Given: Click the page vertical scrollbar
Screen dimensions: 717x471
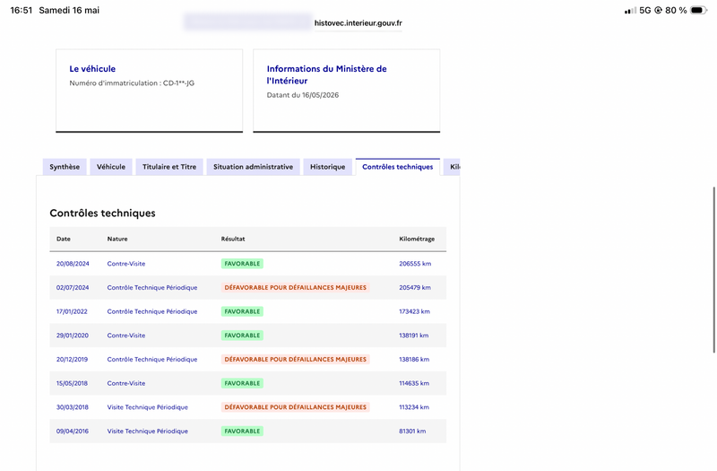Looking at the screenshot, I should tap(713, 270).
